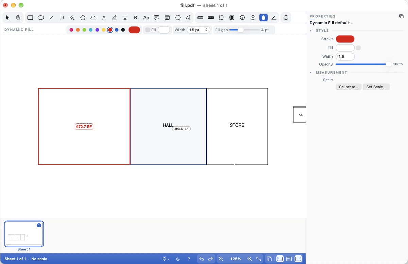
Task: Select the hand pan tool
Action: point(18,17)
